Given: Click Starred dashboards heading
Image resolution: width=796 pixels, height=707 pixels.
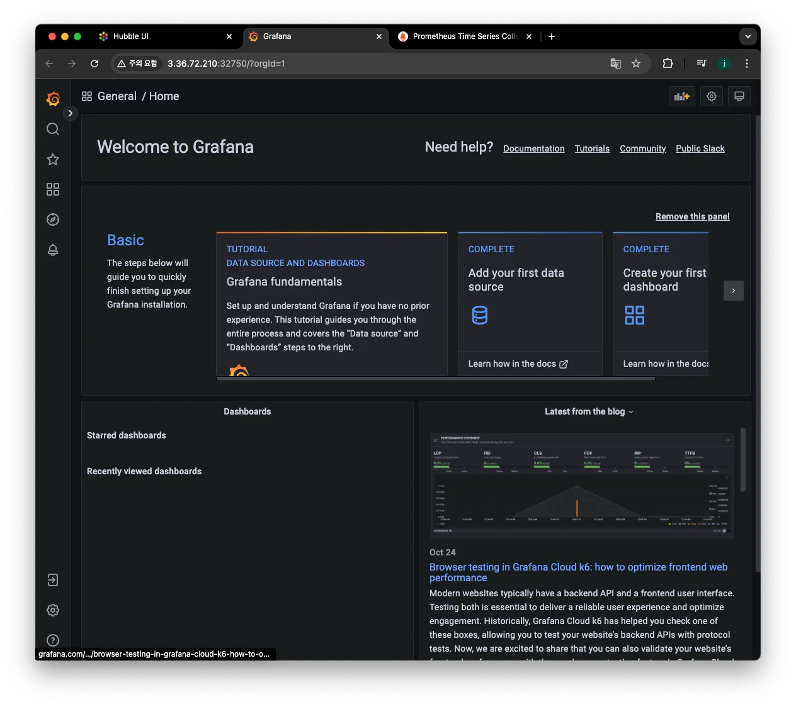Looking at the screenshot, I should (127, 436).
